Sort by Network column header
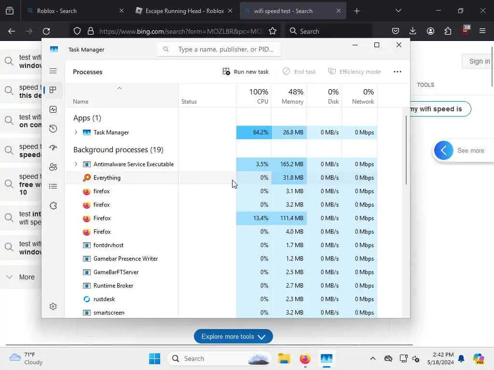This screenshot has width=494, height=370. click(x=360, y=96)
